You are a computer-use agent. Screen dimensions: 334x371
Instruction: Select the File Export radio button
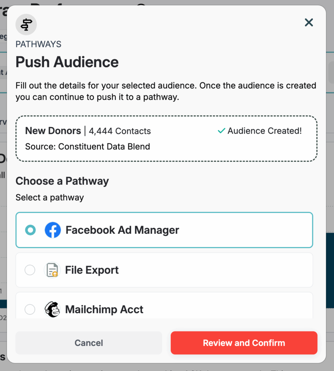click(30, 270)
